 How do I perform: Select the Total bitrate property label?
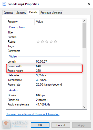click(15, 80)
